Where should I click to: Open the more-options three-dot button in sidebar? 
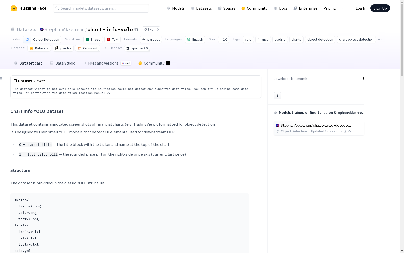click(x=277, y=96)
